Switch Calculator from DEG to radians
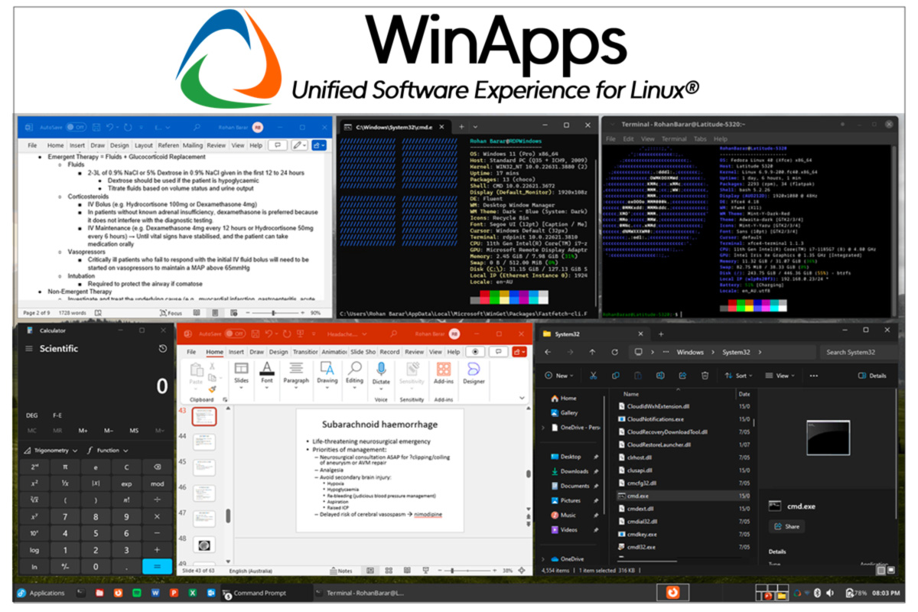918x612 pixels. pos(32,415)
